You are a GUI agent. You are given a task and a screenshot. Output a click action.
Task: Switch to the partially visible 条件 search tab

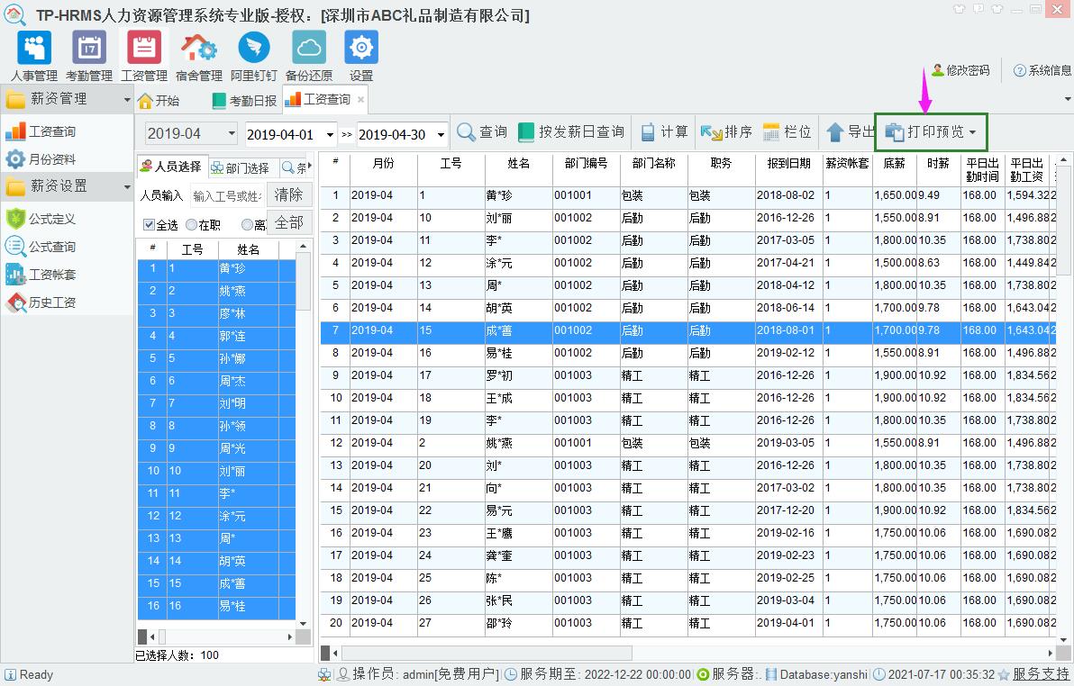(x=294, y=167)
